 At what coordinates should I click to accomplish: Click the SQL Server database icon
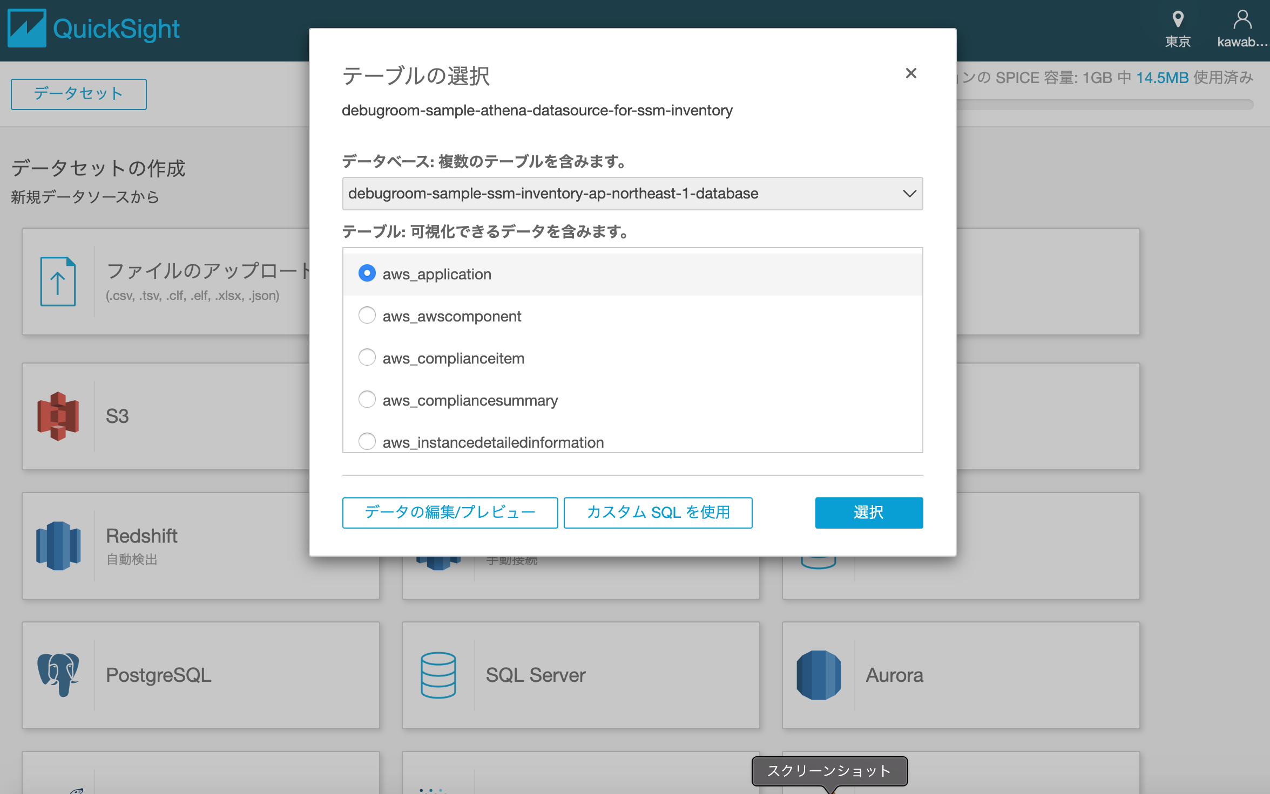(x=438, y=675)
